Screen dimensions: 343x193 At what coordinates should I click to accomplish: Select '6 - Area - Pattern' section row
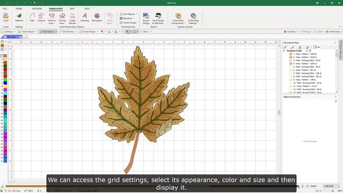(x=302, y=70)
